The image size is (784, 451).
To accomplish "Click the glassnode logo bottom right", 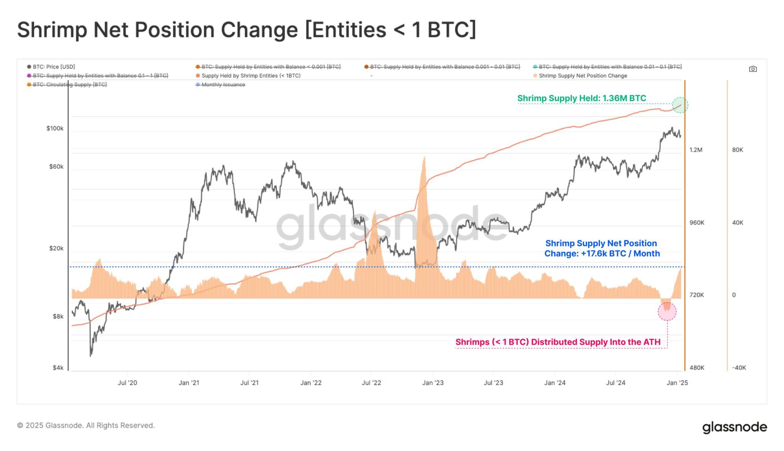I will pos(735,427).
